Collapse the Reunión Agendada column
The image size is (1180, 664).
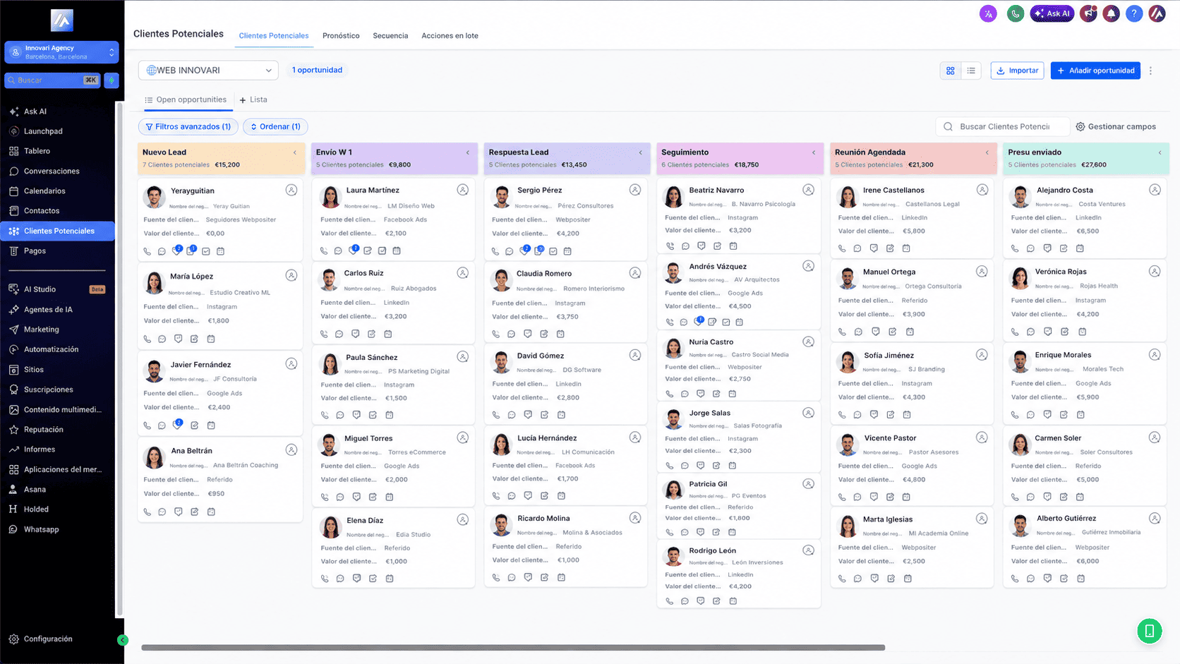pos(987,152)
